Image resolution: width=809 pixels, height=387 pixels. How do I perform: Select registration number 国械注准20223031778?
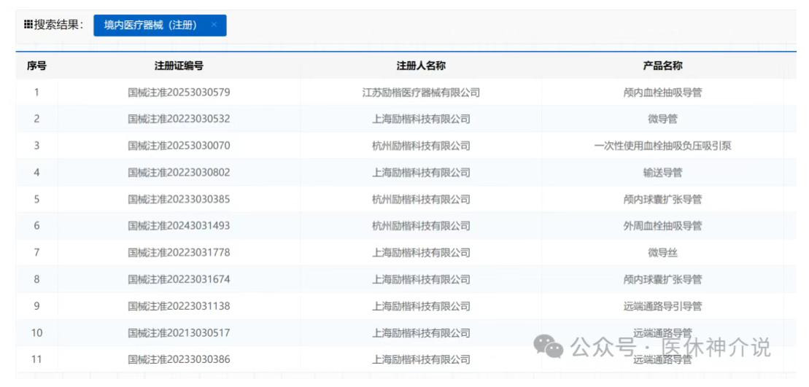pos(179,253)
